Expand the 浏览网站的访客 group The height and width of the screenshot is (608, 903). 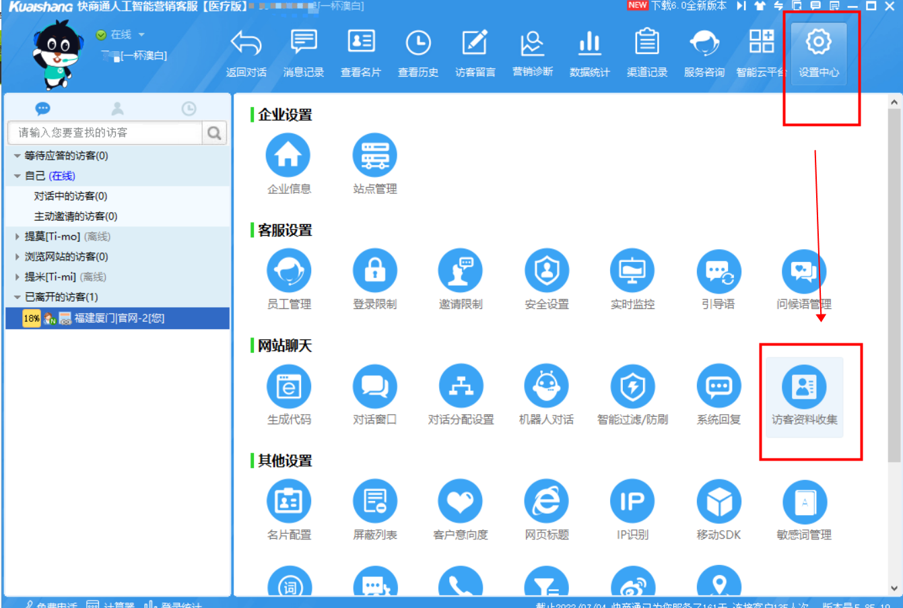click(18, 257)
